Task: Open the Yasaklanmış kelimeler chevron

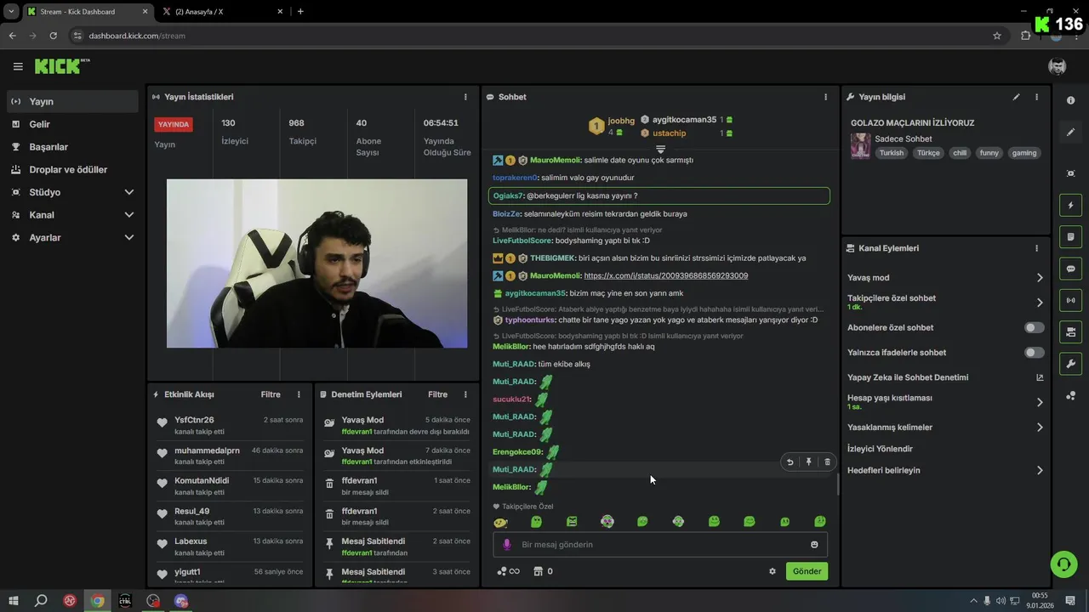Action: point(1040,428)
